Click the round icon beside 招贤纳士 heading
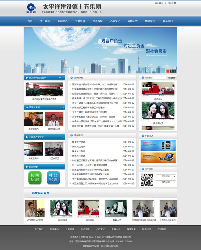The height and width of the screenshot is (250, 201). (27, 167)
